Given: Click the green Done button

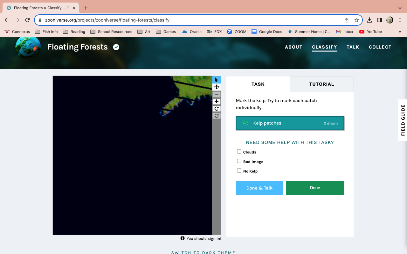Looking at the screenshot, I should (x=315, y=188).
